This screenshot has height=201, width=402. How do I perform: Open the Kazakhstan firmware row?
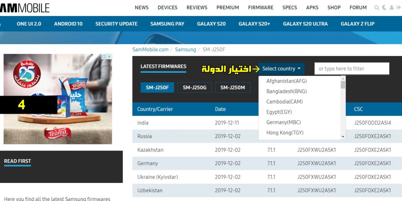pos(267,150)
